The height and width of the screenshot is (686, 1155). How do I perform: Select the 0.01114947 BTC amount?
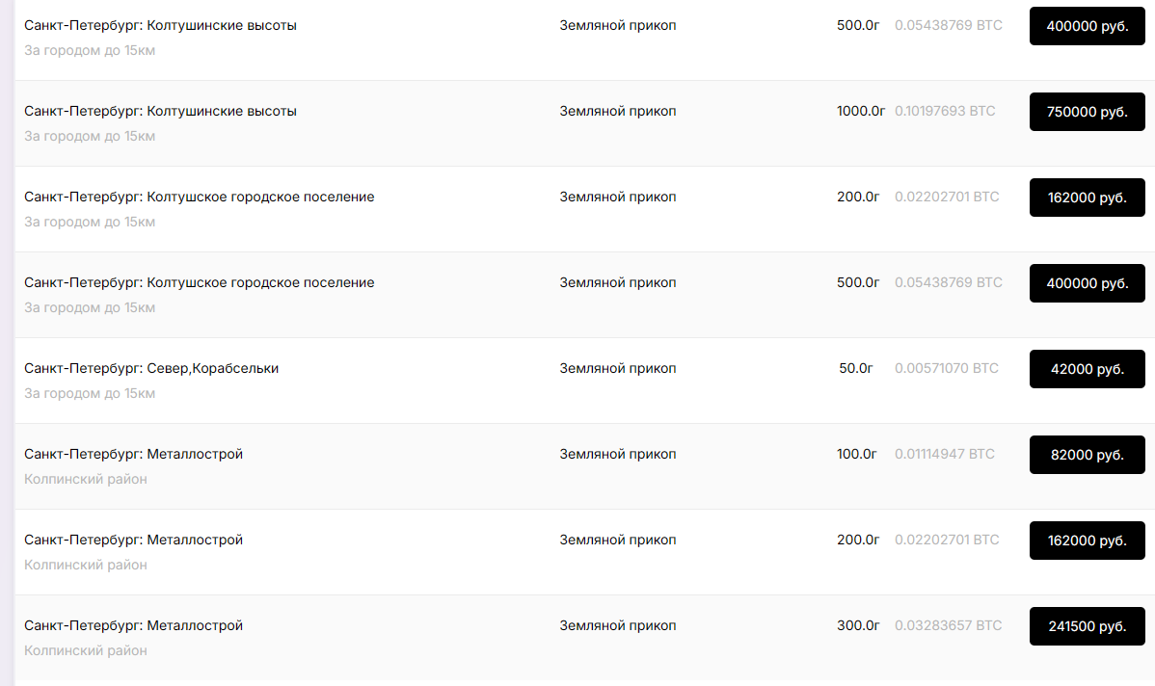(945, 454)
